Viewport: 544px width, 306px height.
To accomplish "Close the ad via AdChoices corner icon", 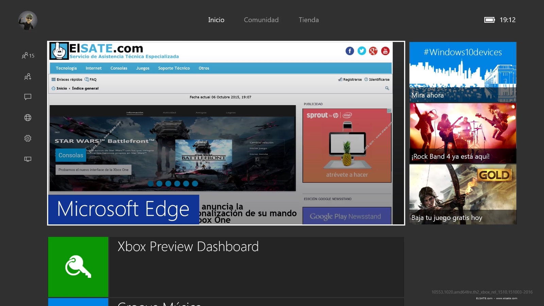I will 389,111.
